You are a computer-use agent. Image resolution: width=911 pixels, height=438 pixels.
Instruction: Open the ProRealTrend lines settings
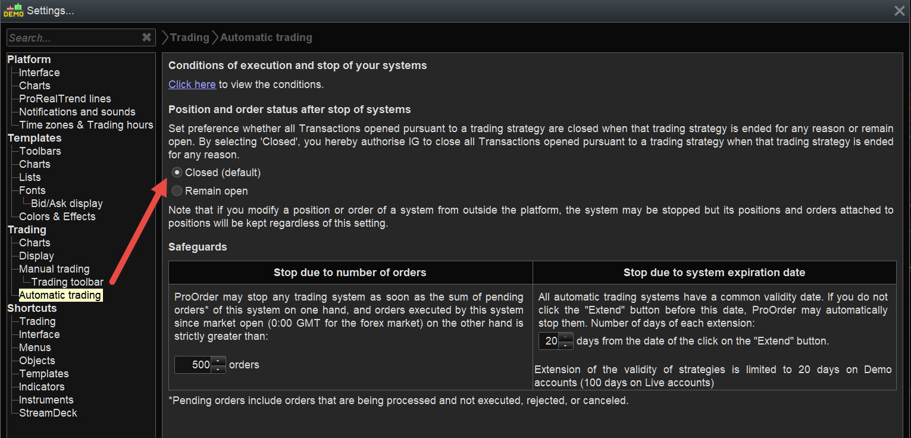click(65, 99)
